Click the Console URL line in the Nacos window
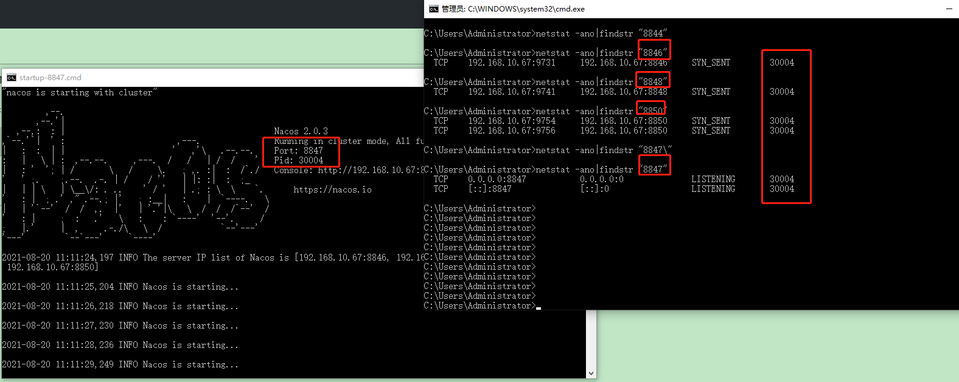959x382 pixels. 349,170
